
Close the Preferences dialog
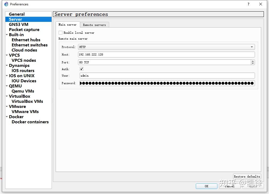click(260, 4)
